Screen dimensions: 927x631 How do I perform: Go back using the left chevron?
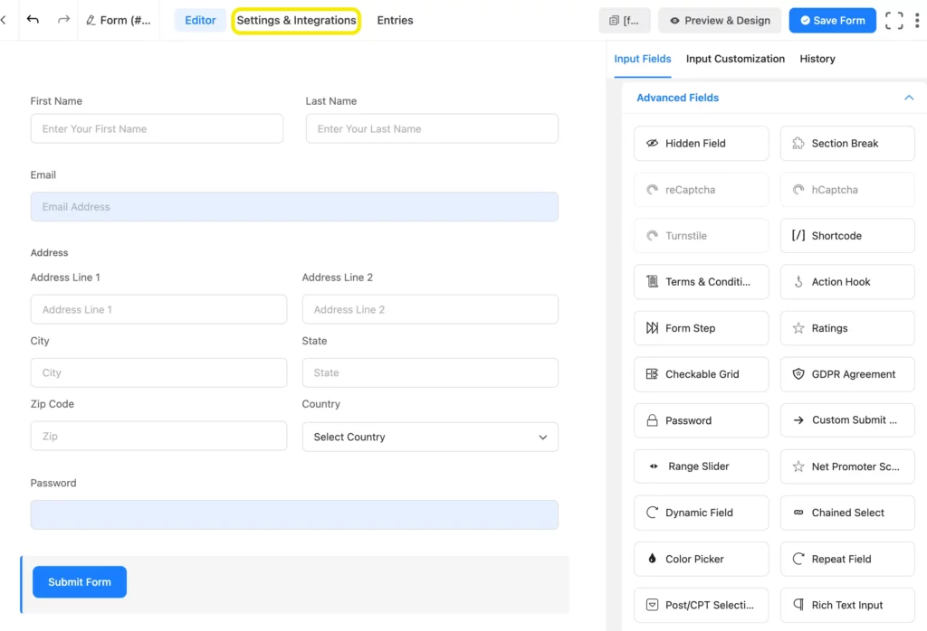5,20
